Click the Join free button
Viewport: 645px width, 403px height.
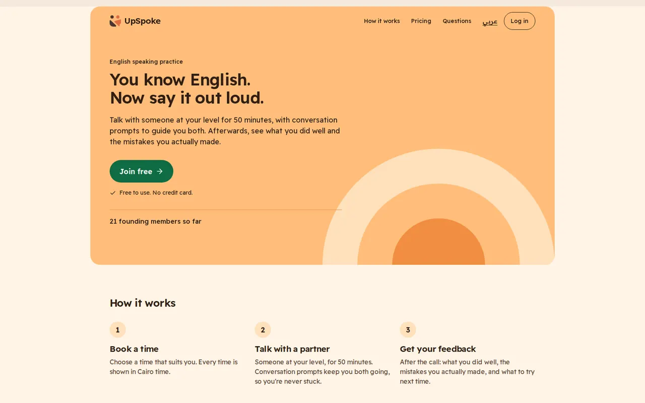(x=142, y=171)
